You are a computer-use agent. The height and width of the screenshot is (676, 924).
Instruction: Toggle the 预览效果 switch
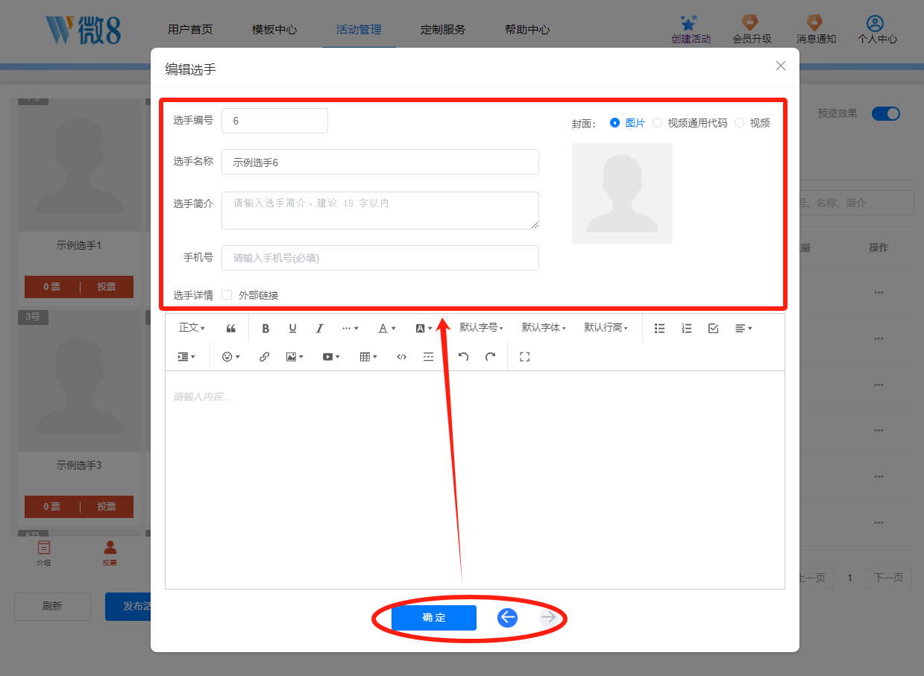pyautogui.click(x=886, y=113)
